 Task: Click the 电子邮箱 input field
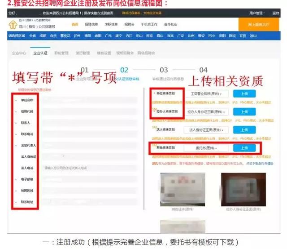click(x=90, y=179)
